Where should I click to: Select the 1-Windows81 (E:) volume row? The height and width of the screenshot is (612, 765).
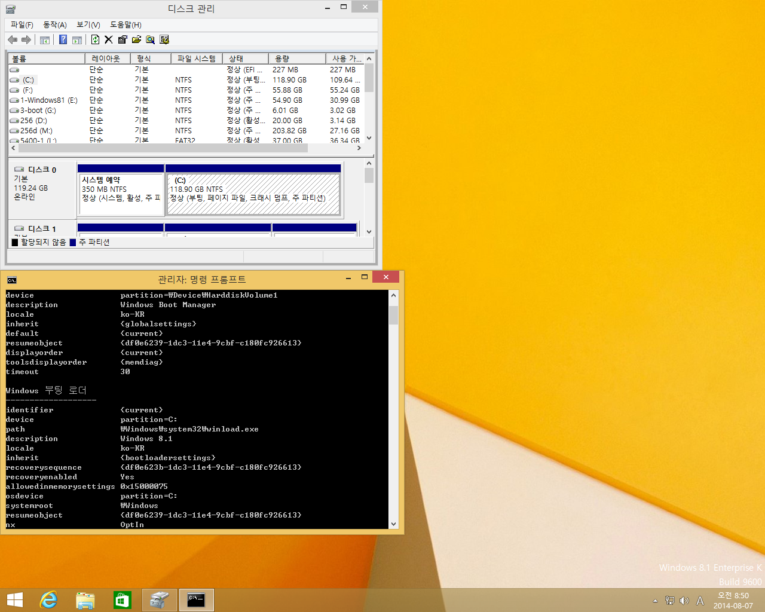185,100
